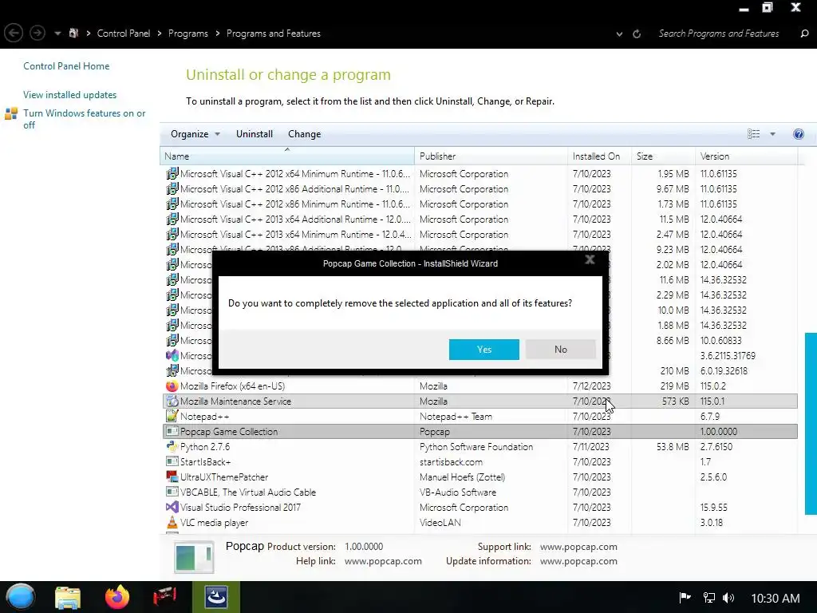Sort by the Size column header
Screen dimensions: 817x613
coord(663,156)
